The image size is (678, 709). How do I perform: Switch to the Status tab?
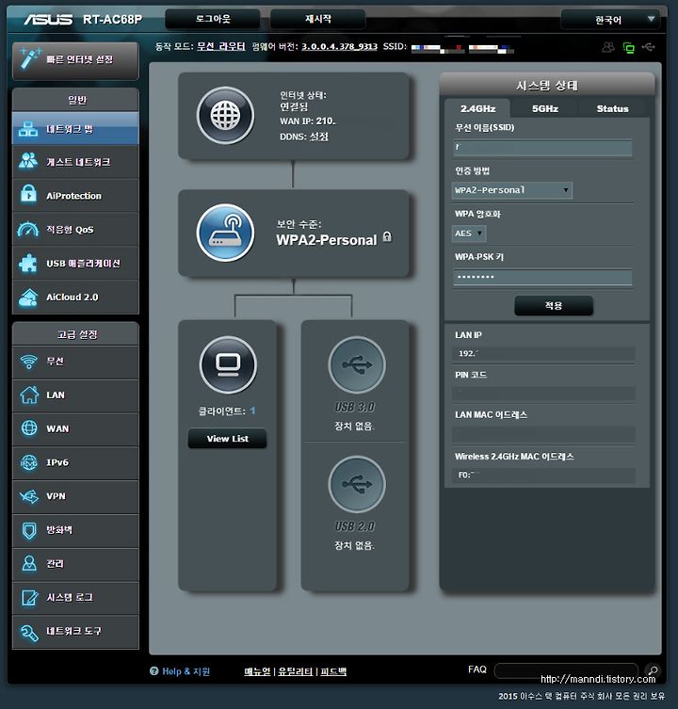point(612,108)
